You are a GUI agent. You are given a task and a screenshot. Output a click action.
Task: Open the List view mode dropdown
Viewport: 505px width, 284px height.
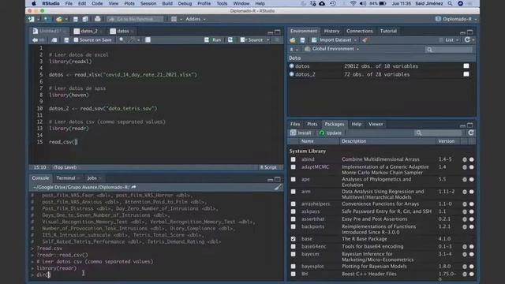[x=451, y=40]
